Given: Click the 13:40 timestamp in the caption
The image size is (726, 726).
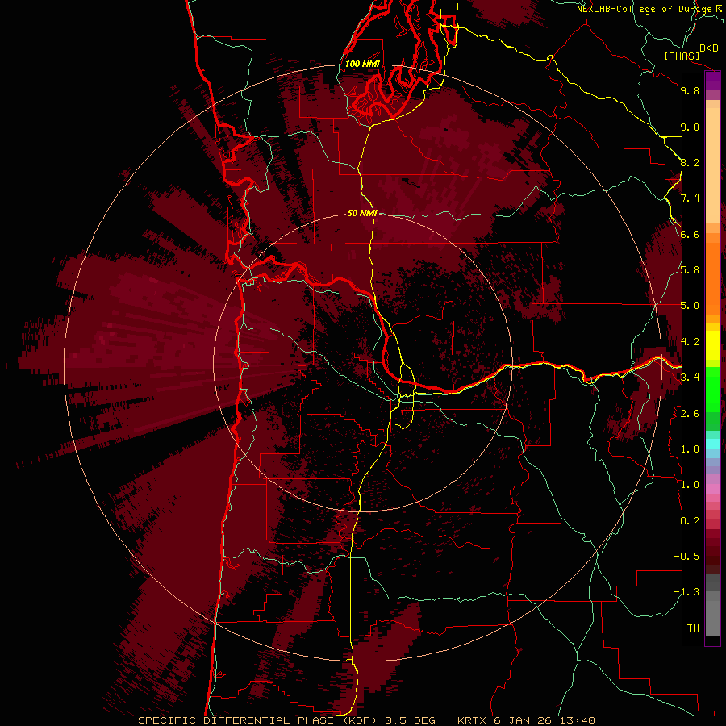Looking at the screenshot, I should pos(579,720).
